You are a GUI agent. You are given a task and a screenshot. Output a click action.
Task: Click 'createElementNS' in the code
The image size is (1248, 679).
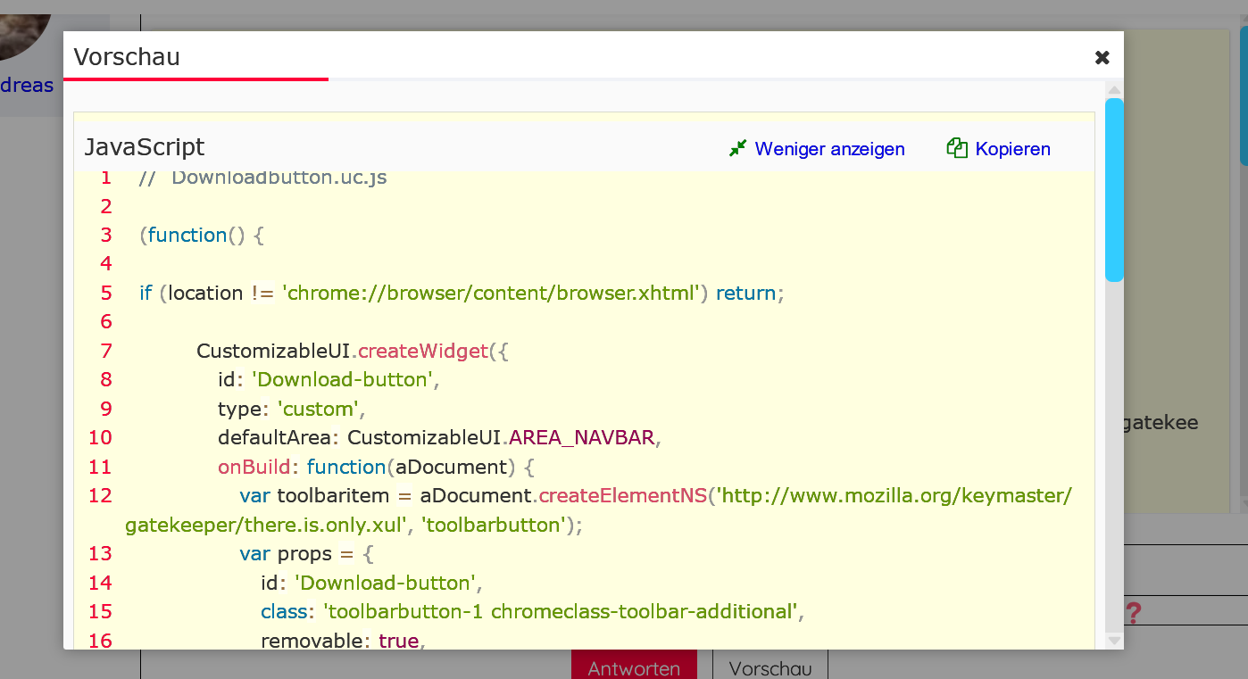[622, 495]
